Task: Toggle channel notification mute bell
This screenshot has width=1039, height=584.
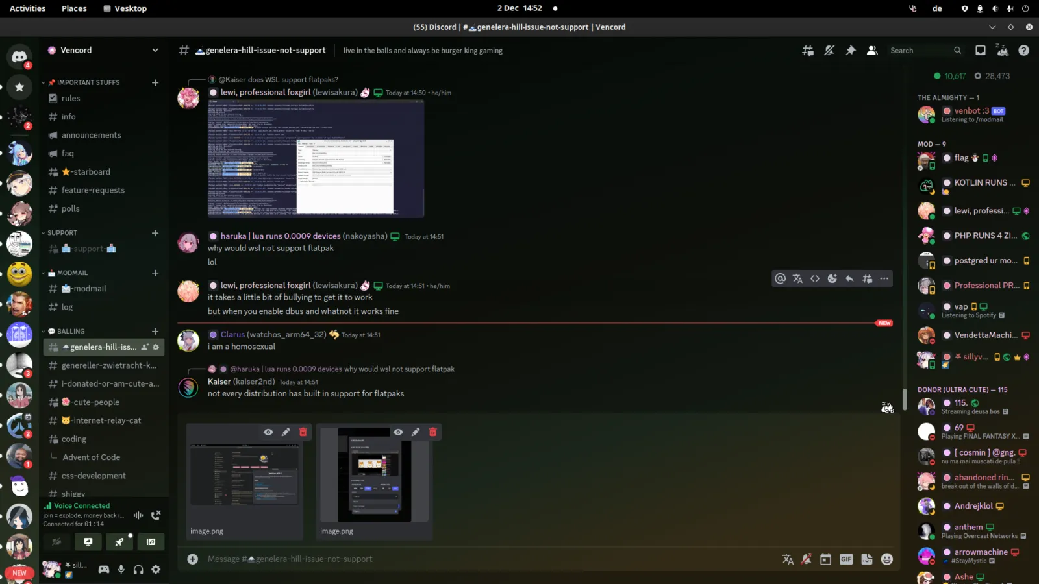Action: pos(829,51)
